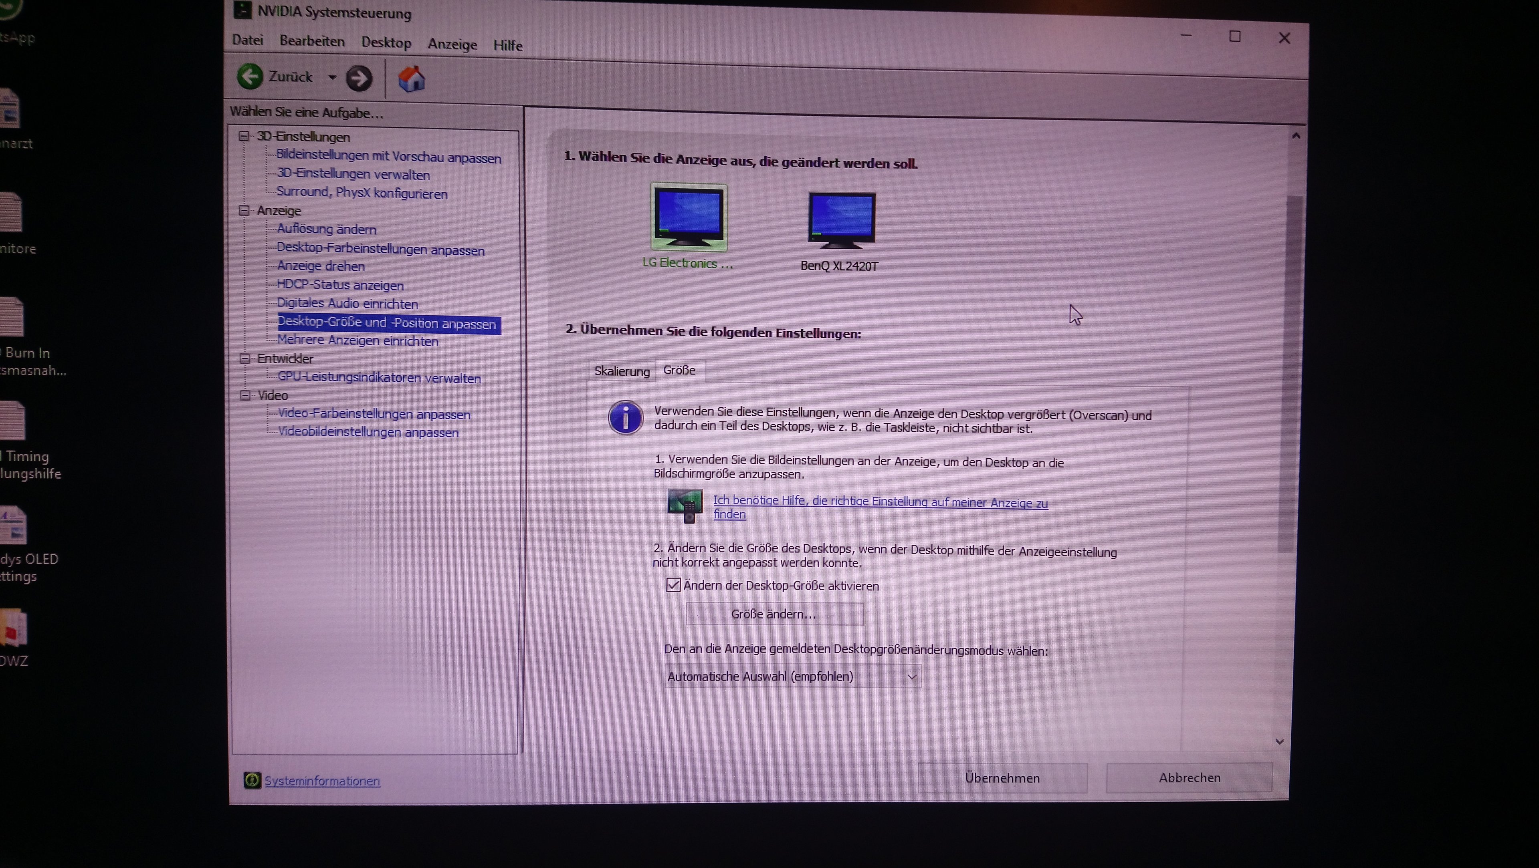Viewport: 1539px width, 868px height.
Task: Open the home icon in the toolbar
Action: tap(411, 79)
